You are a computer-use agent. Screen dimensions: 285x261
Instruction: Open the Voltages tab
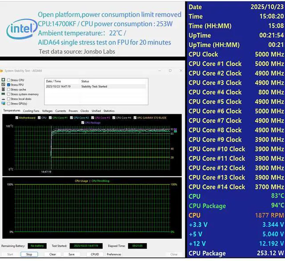(47, 111)
